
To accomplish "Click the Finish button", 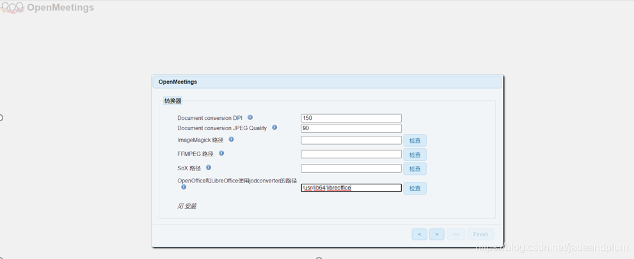I will tap(480, 234).
